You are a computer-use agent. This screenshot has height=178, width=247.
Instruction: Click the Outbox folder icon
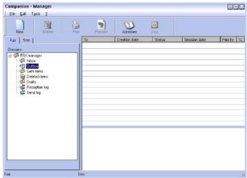click(23, 66)
